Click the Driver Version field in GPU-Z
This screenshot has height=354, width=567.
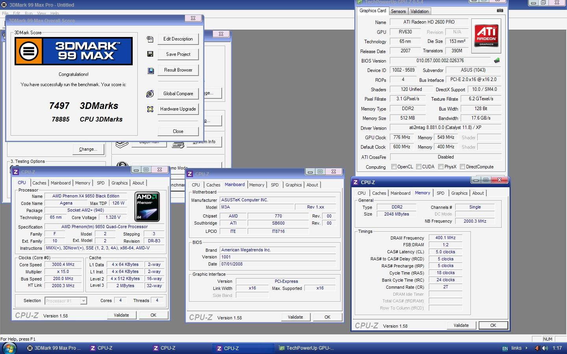click(x=445, y=127)
